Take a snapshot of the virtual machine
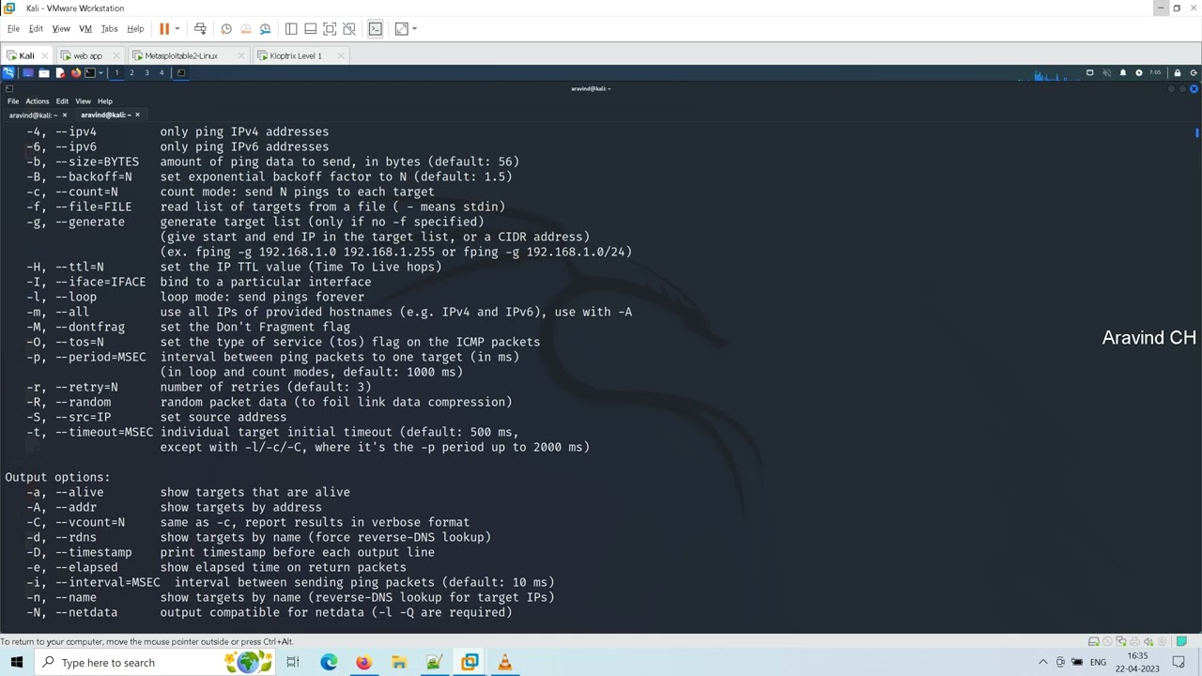The image size is (1202, 676). point(226,29)
